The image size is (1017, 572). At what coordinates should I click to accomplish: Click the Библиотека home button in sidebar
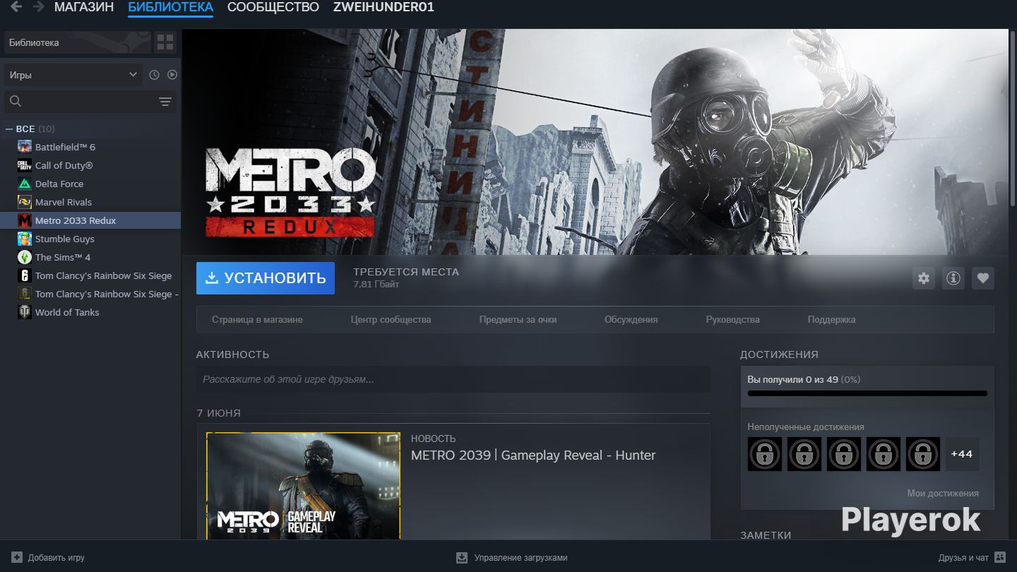pos(78,42)
